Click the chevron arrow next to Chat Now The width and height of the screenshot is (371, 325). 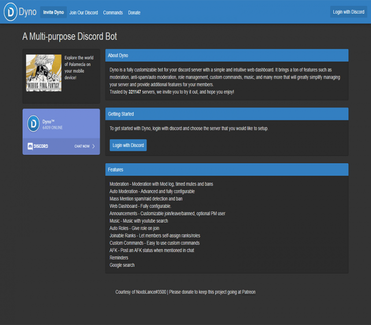(93, 146)
